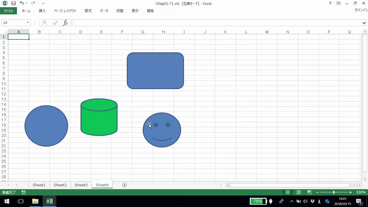Click the Save icon in quick access toolbar
368x207 pixels.
[14, 3]
